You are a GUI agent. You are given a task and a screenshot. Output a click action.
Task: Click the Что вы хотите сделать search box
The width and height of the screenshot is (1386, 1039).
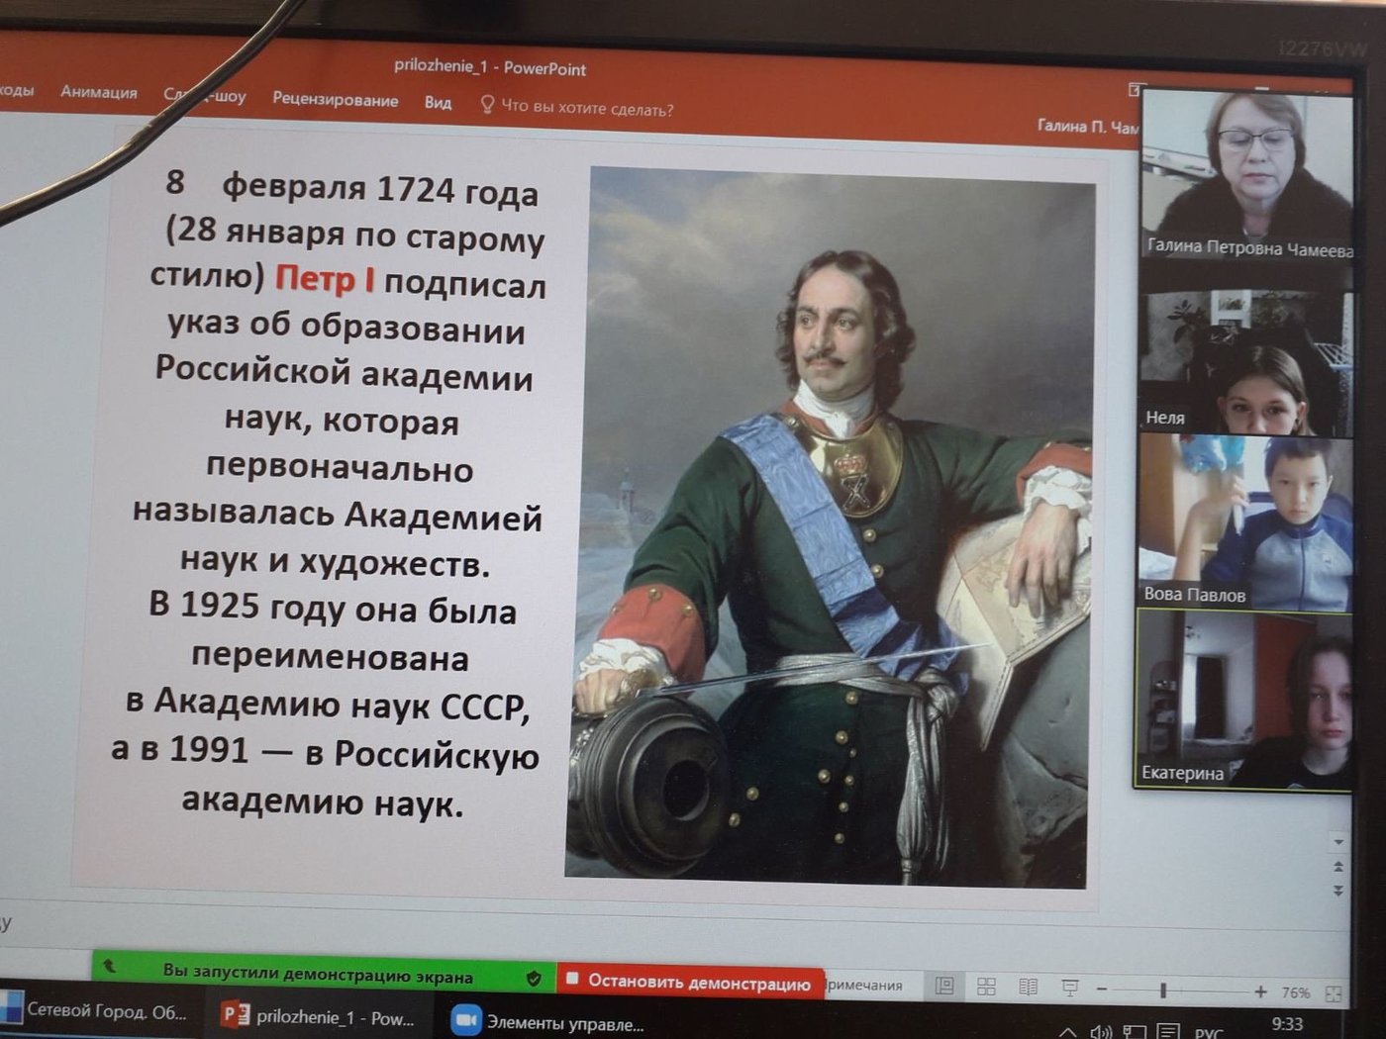click(x=587, y=107)
